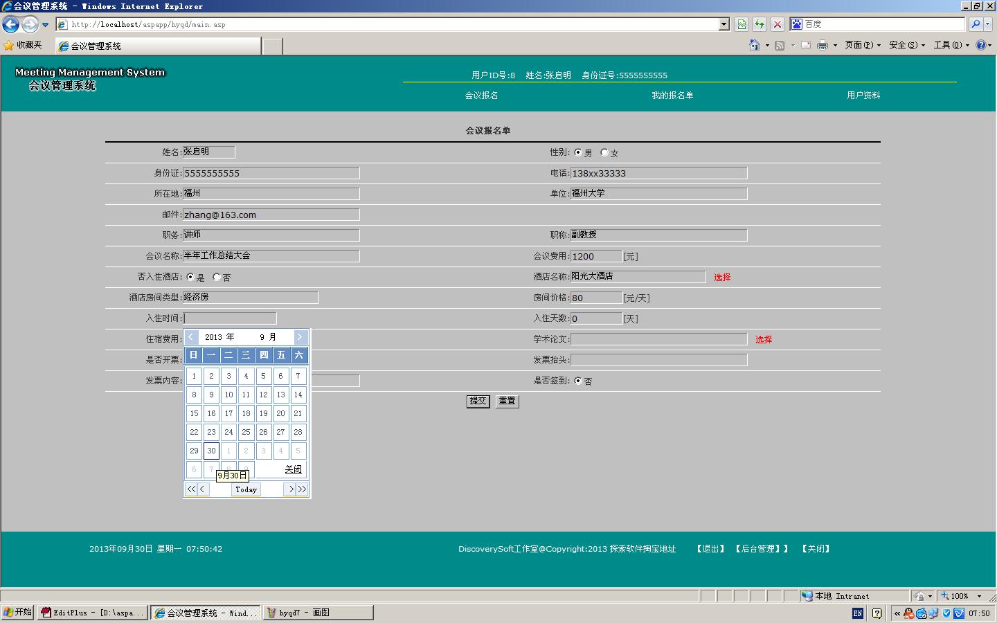Select hotel stay radio 否

(217, 277)
